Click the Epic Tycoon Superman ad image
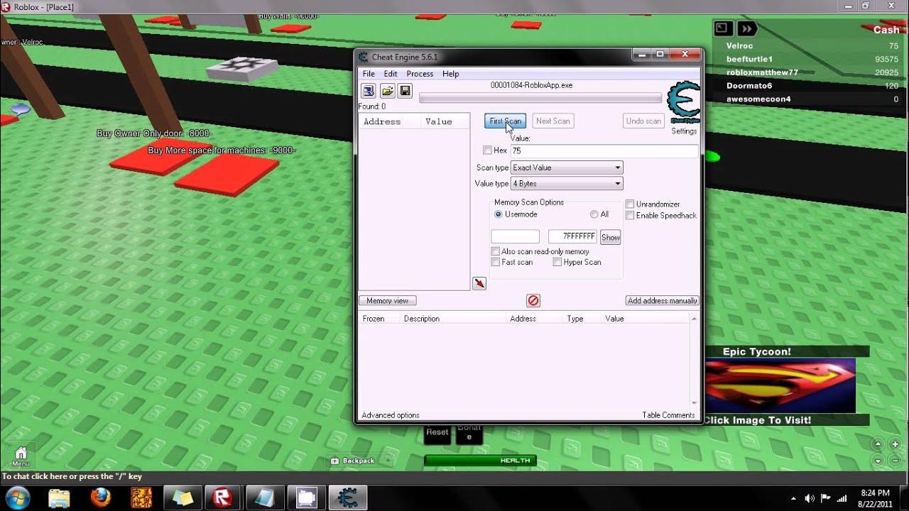The image size is (909, 511). pos(780,385)
